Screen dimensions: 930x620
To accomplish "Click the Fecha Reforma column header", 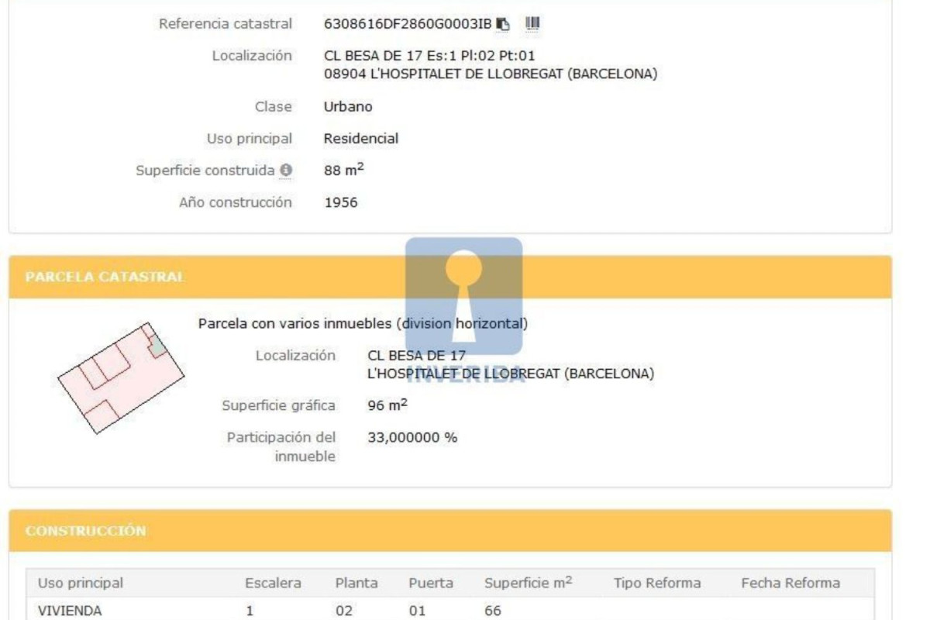I will tap(790, 583).
